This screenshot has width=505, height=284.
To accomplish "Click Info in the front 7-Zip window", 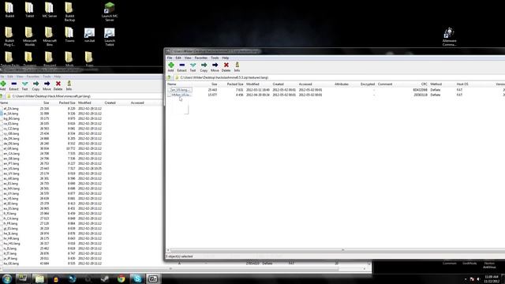I will coord(237,67).
